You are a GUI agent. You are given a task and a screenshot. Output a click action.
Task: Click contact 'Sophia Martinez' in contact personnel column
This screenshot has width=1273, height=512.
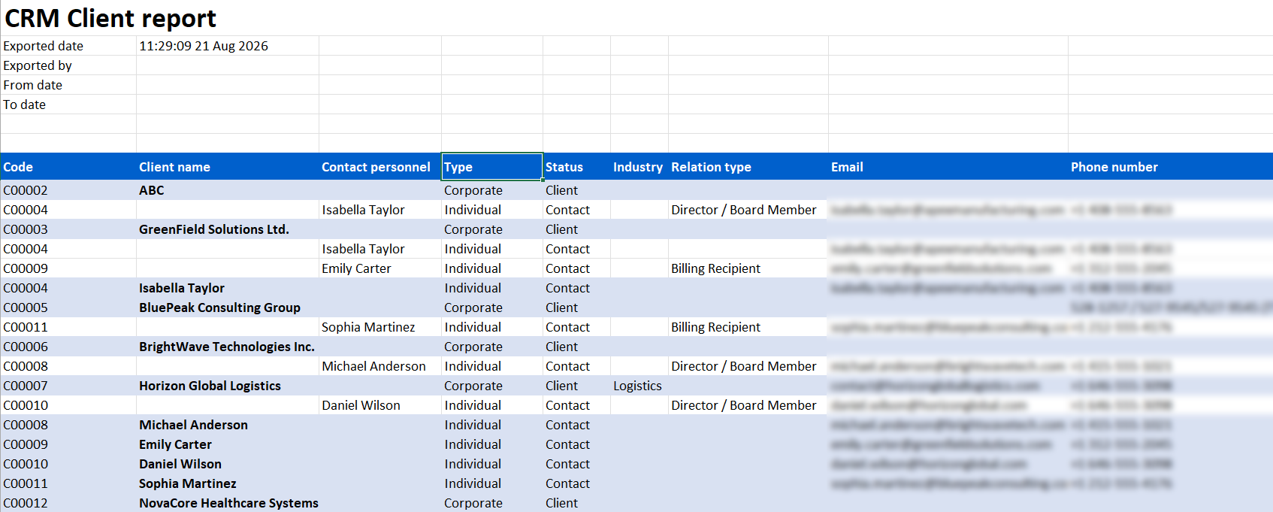pos(368,327)
